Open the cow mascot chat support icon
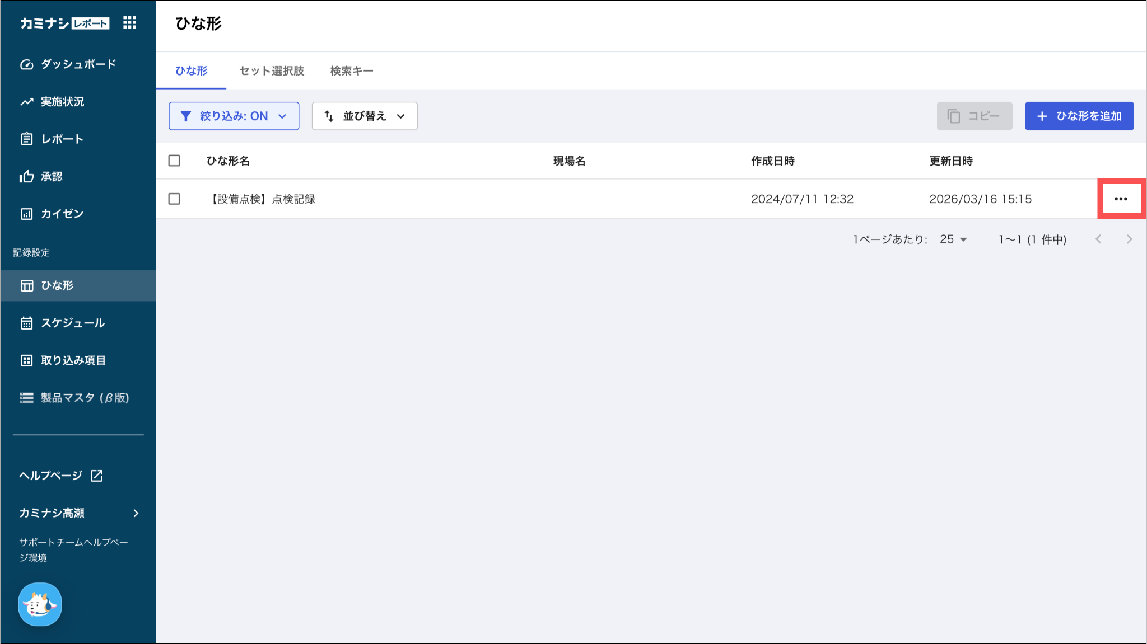 point(40,604)
